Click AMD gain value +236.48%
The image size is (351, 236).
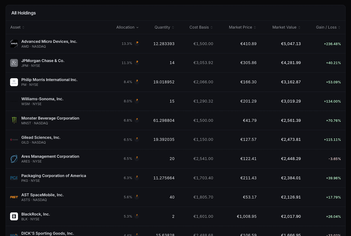pos(332,44)
